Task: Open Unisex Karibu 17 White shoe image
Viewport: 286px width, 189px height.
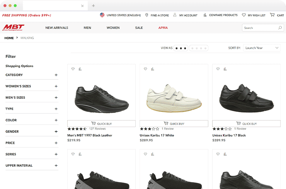Action: click(x=174, y=98)
